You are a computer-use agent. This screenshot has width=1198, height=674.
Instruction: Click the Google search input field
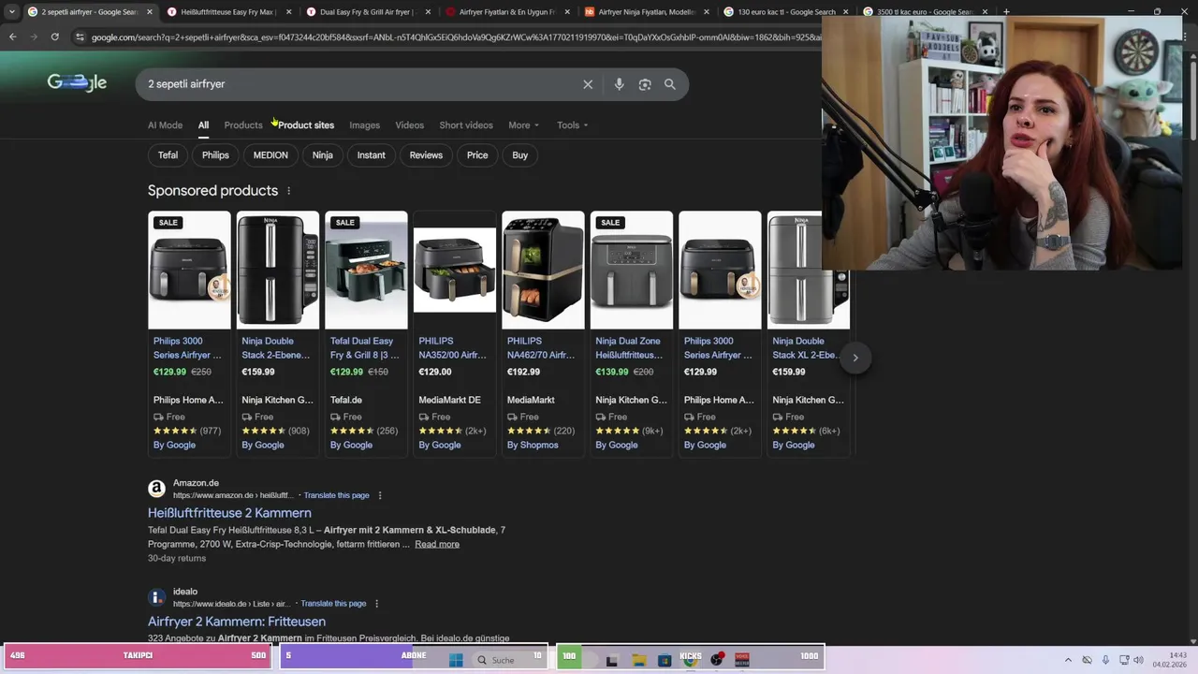360,84
